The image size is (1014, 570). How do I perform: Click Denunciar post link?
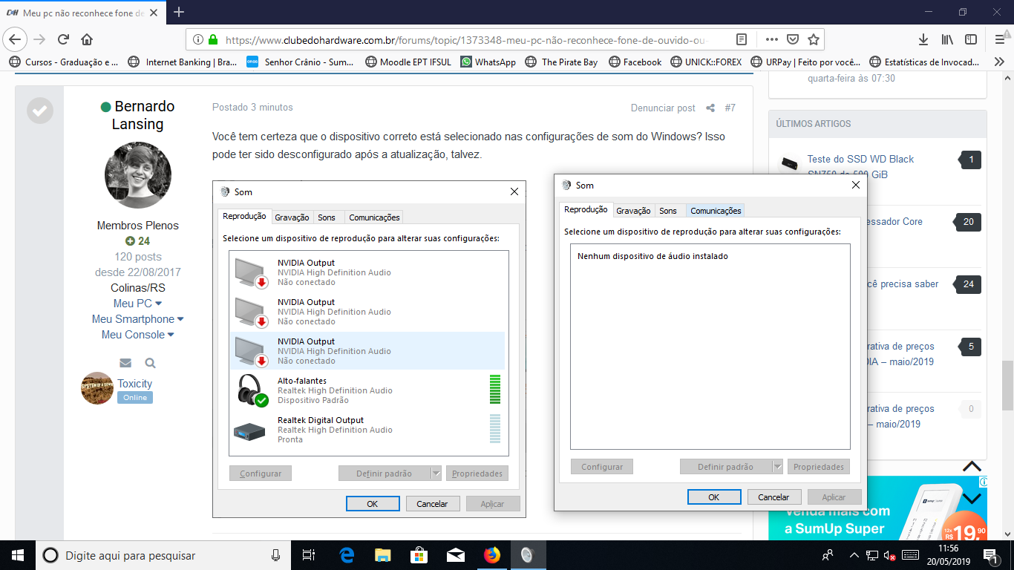click(x=663, y=108)
